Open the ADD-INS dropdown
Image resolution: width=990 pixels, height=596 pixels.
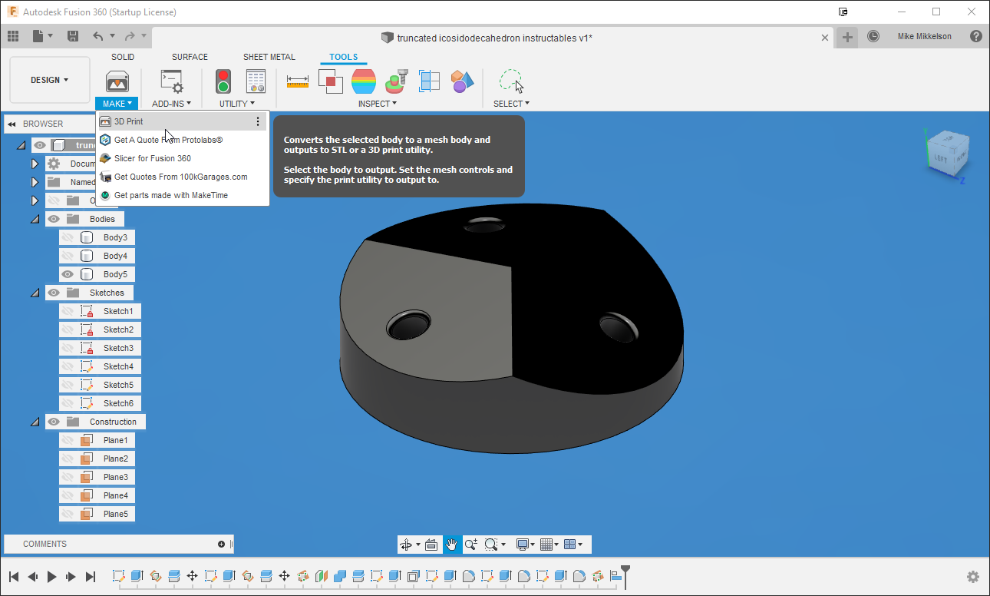(171, 103)
